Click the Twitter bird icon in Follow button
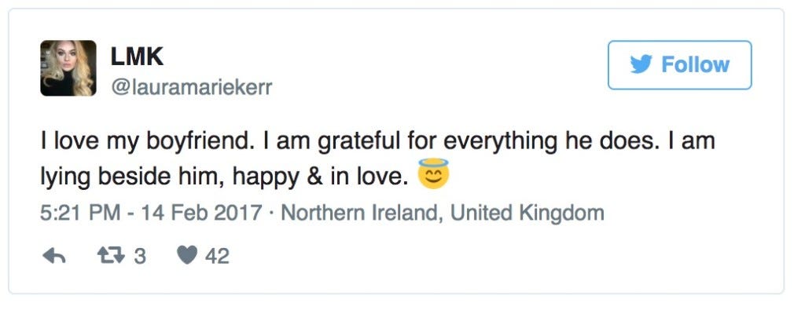 click(641, 64)
